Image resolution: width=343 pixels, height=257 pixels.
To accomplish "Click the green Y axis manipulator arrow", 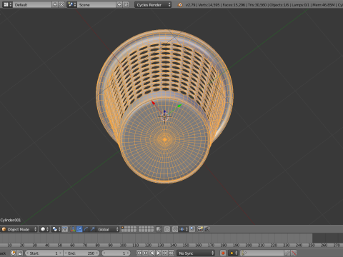I will pyautogui.click(x=179, y=106).
